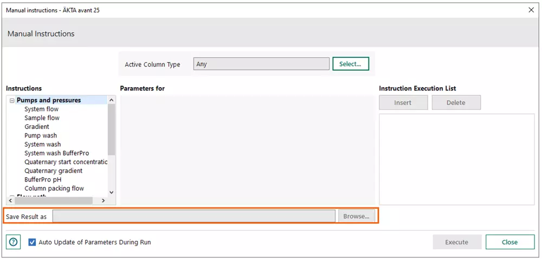Select the Sample flow instruction
Viewport: 542px width, 259px height.
click(x=42, y=118)
